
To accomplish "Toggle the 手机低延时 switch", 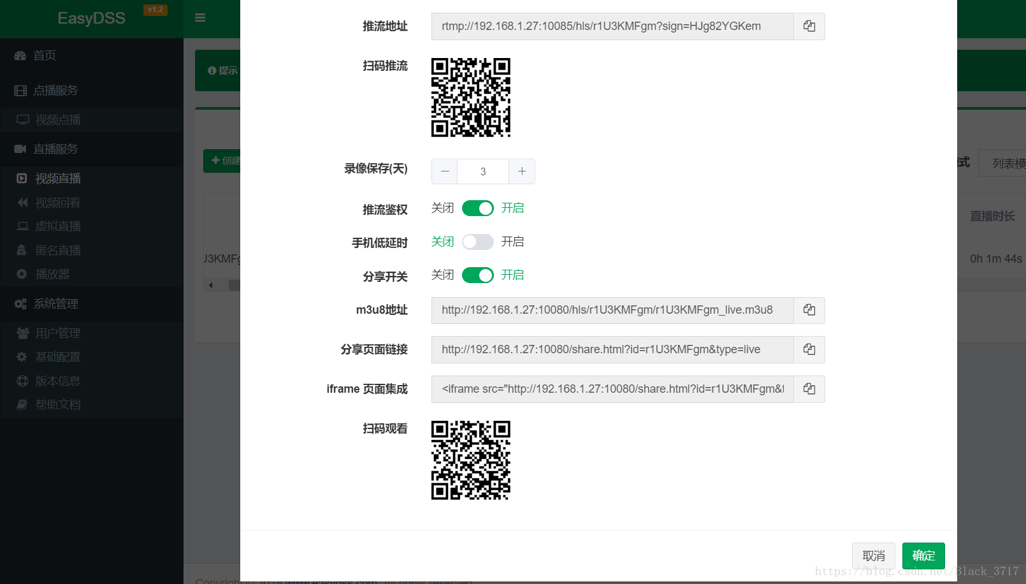I will tap(478, 242).
